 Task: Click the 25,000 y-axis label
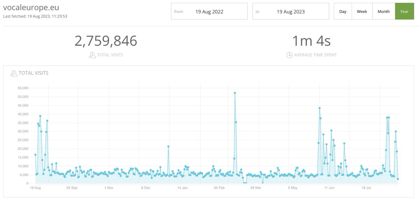[23, 140]
